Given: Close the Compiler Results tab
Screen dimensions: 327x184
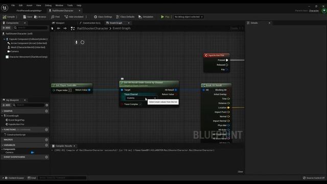Looking at the screenshot, I should click(75, 146).
